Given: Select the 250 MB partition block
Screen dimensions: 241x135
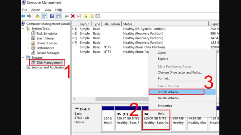Looking at the screenshot, I should pyautogui.click(x=108, y=118).
